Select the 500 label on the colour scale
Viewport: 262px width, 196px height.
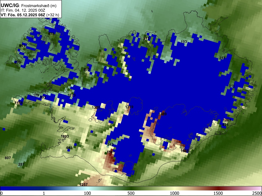(131, 193)
